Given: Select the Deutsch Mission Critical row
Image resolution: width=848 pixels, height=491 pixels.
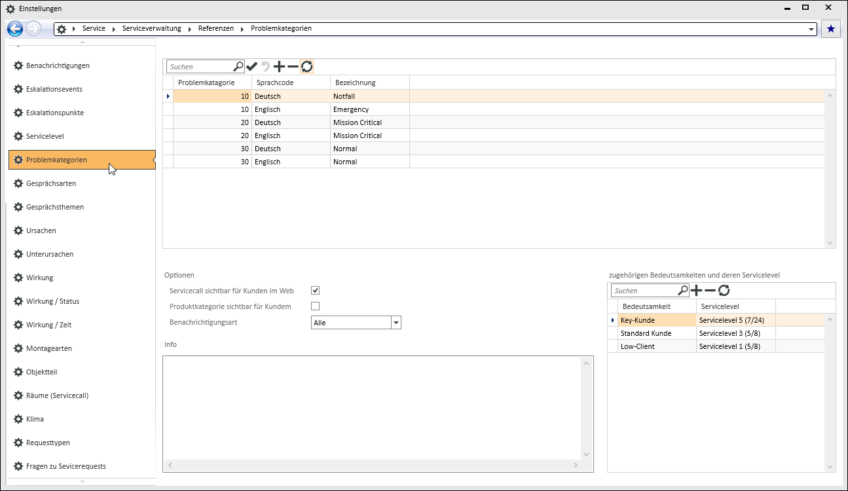Looking at the screenshot, I should (494, 122).
